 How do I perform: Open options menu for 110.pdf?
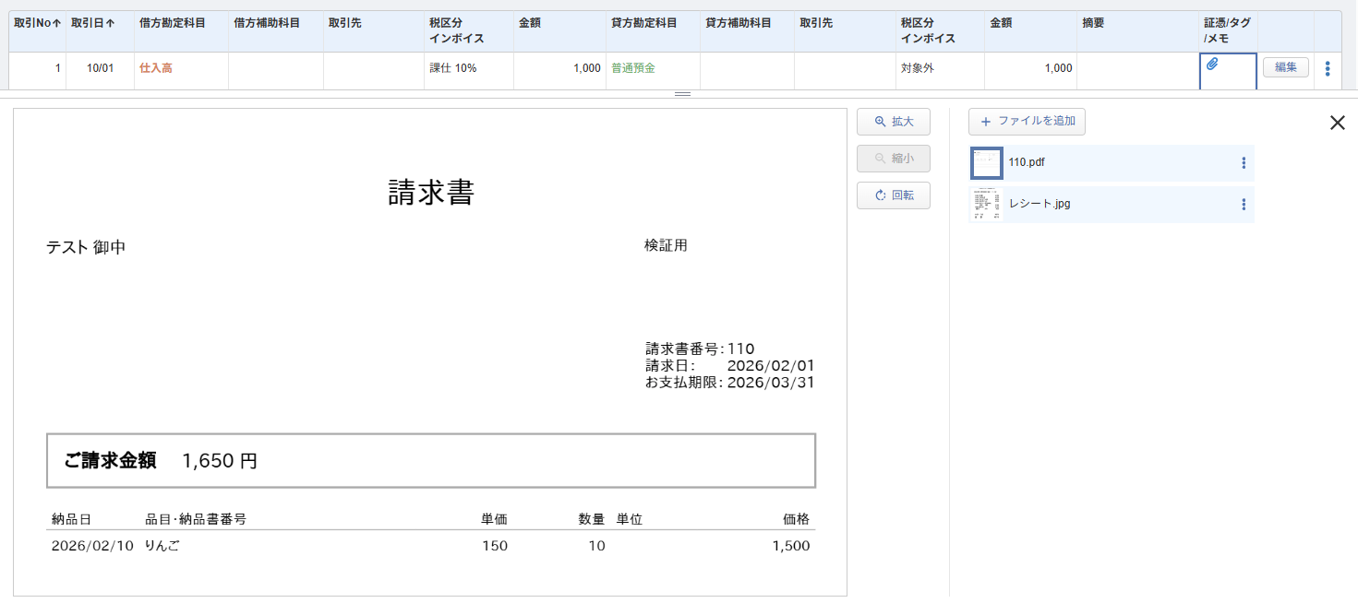[x=1244, y=163]
